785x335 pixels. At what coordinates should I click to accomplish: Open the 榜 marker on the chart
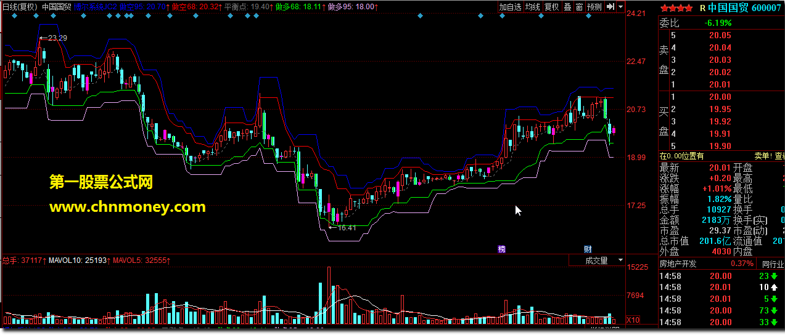click(x=501, y=249)
